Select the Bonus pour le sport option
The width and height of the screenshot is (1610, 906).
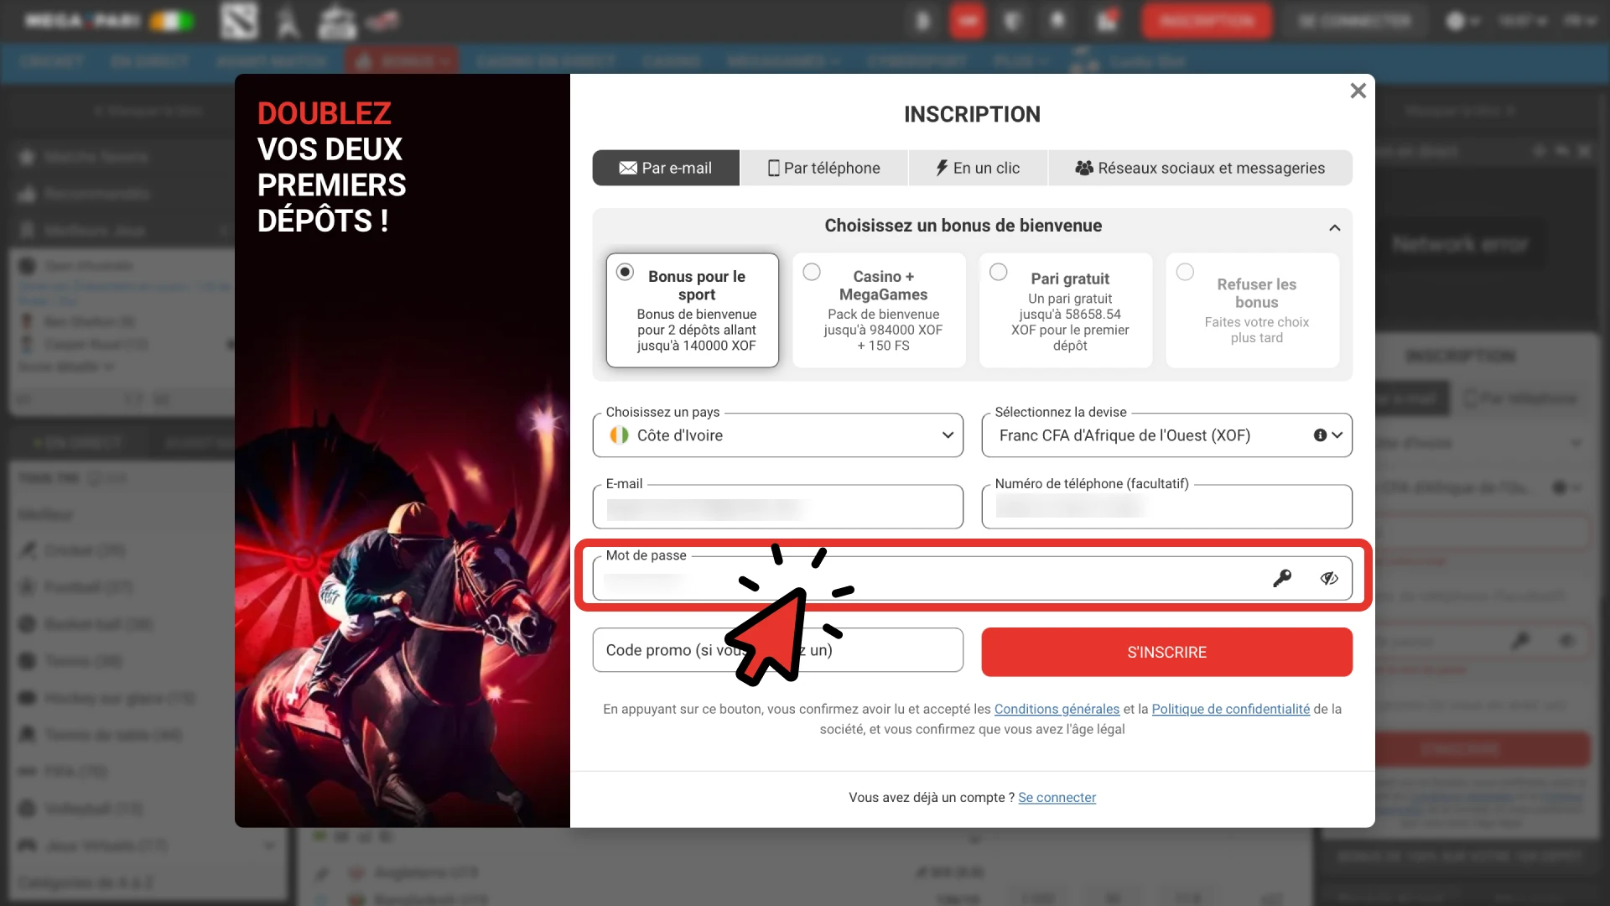point(693,310)
